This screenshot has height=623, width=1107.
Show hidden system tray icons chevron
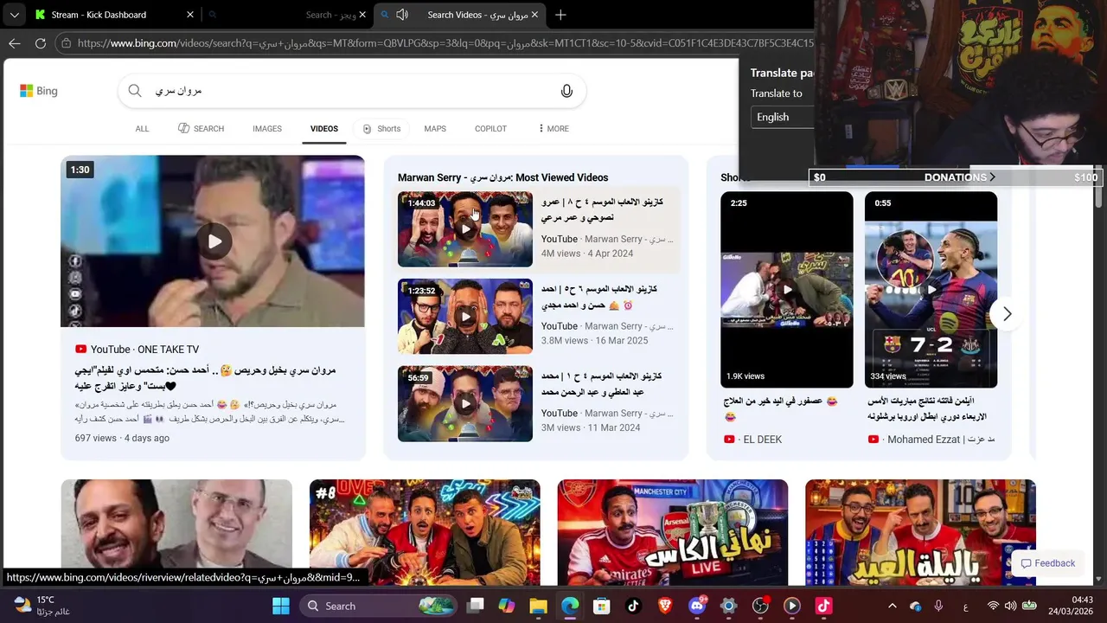click(893, 606)
